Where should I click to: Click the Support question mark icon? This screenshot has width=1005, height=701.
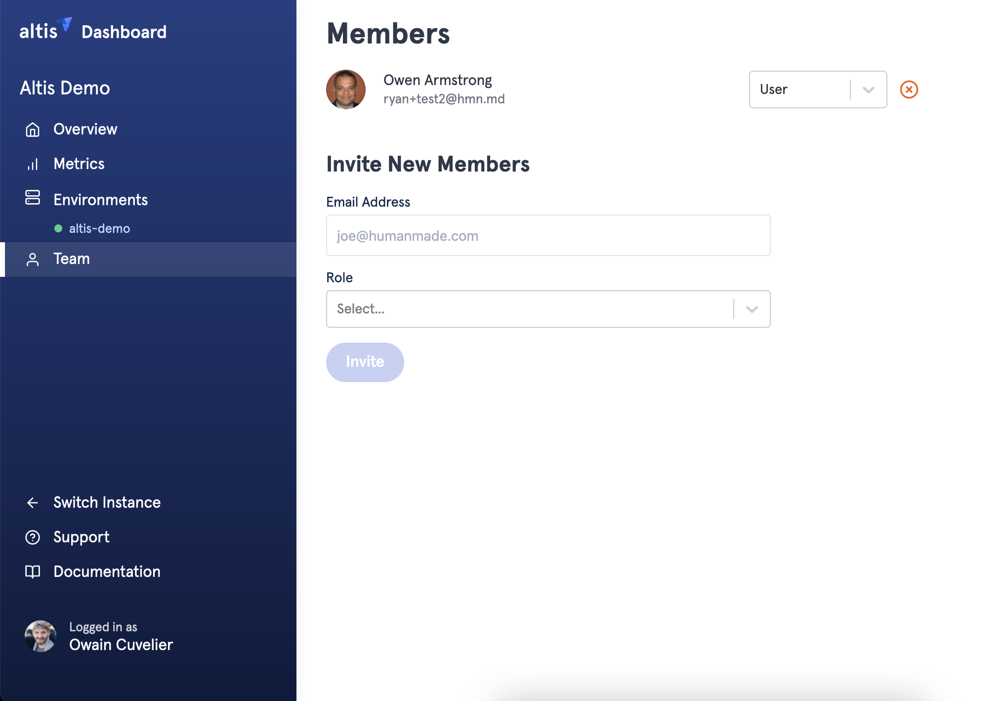pos(33,537)
